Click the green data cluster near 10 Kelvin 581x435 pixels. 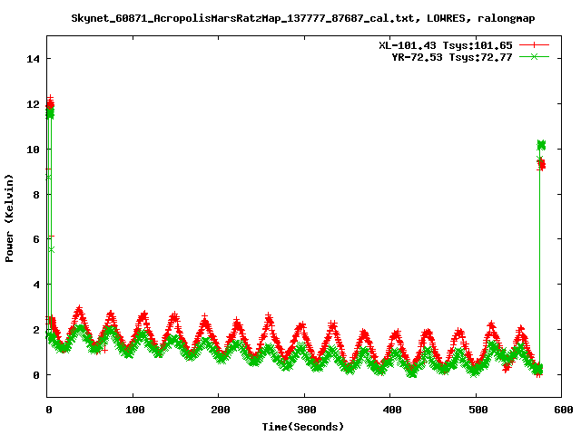pos(541,145)
